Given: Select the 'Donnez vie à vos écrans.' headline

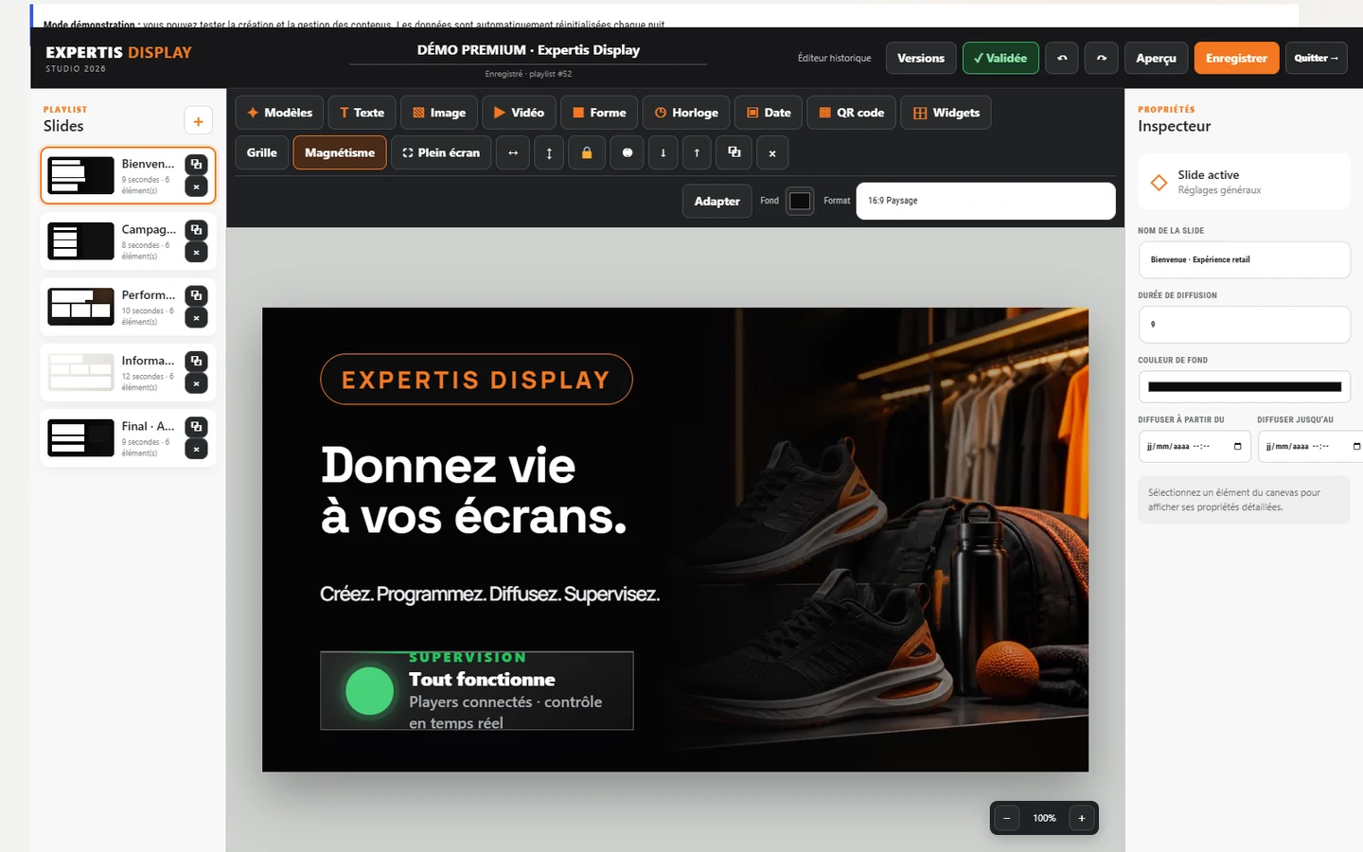Looking at the screenshot, I should tap(473, 490).
